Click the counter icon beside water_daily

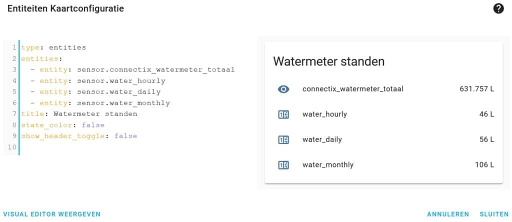(283, 139)
